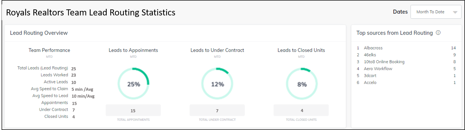Select Albacross in top sources list
This screenshot has height=130, width=465.
pos(406,48)
